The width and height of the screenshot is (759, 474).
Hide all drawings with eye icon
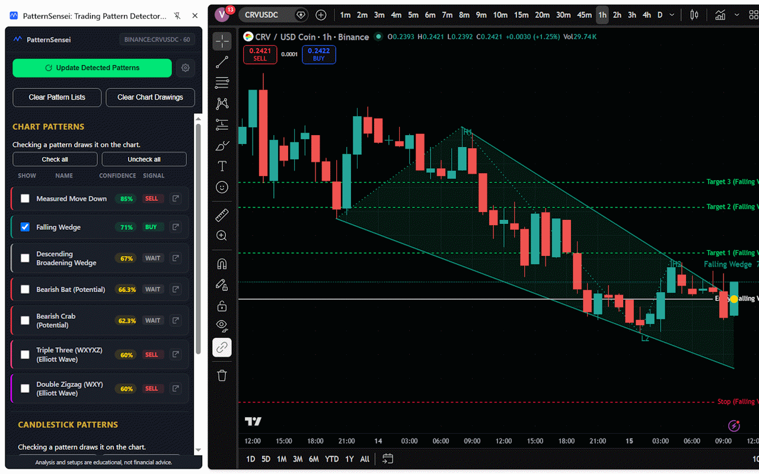click(222, 325)
